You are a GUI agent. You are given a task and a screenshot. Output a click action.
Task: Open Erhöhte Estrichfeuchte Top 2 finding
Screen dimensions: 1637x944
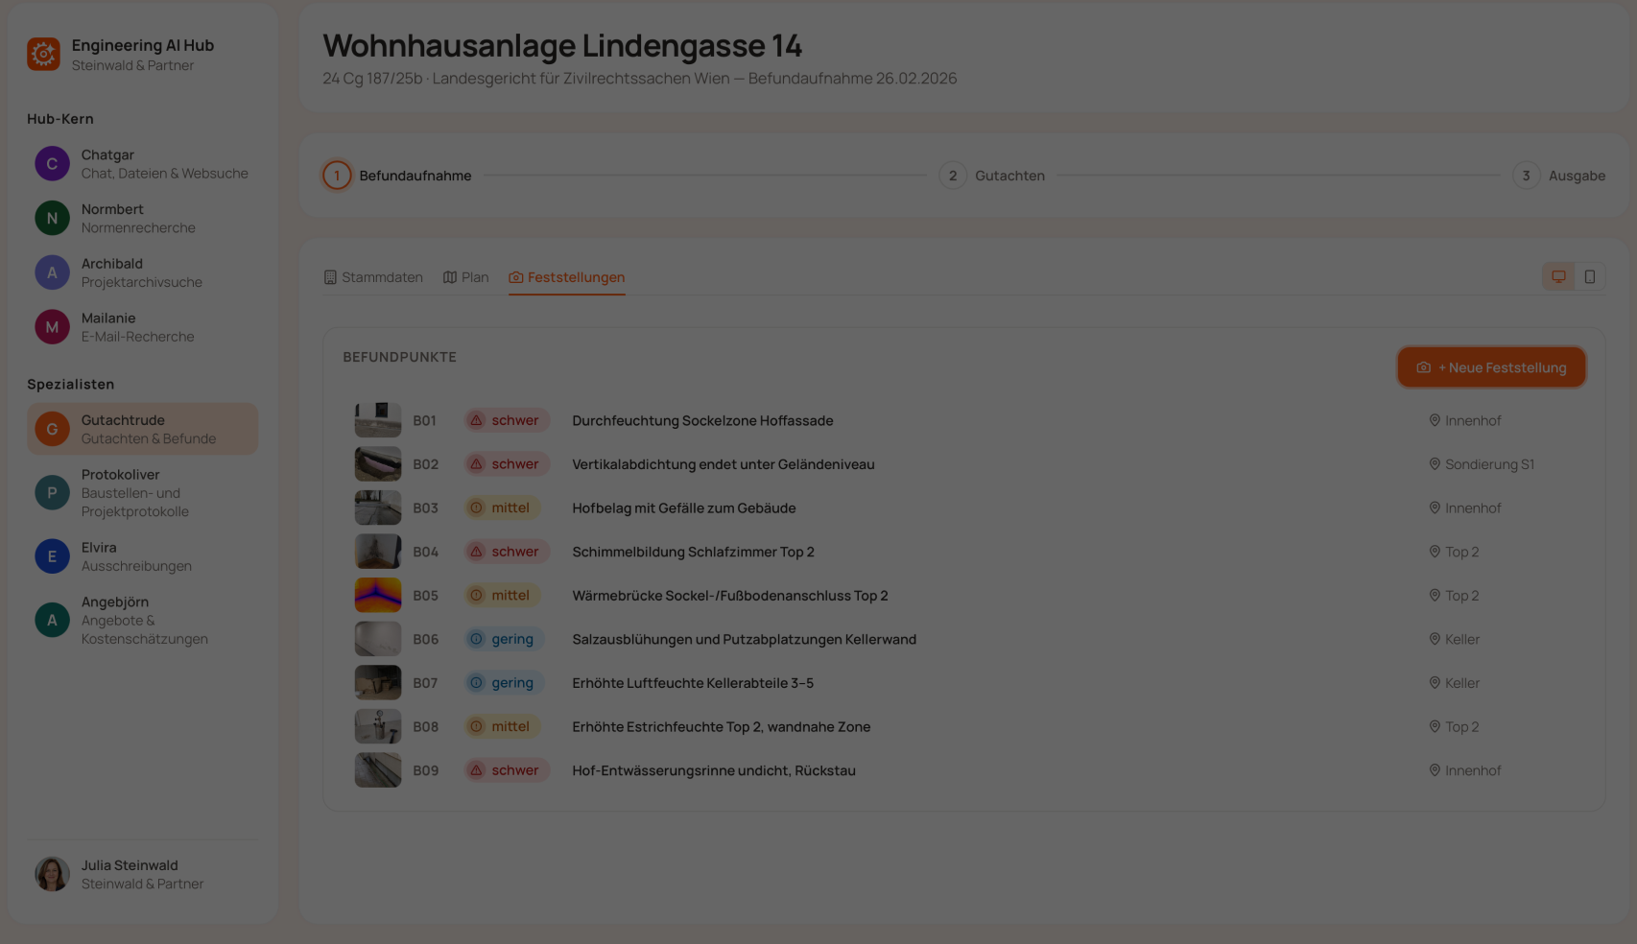click(722, 726)
